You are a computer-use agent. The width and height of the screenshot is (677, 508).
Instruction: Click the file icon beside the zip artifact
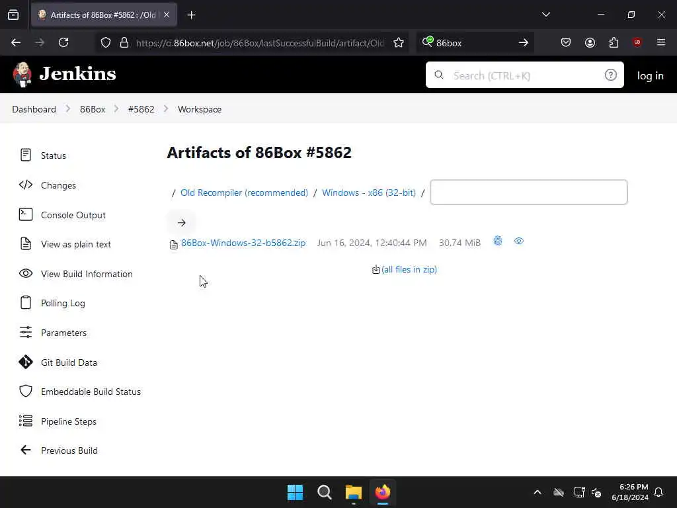[174, 245]
